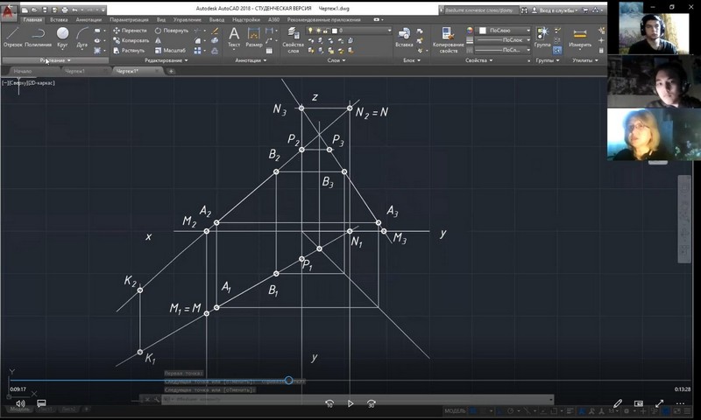Click Копирование свойств match properties icon
Viewport: 701px width, 420px height.
(x=449, y=37)
